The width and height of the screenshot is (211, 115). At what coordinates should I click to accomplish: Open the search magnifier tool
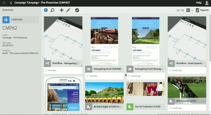click(52, 10)
